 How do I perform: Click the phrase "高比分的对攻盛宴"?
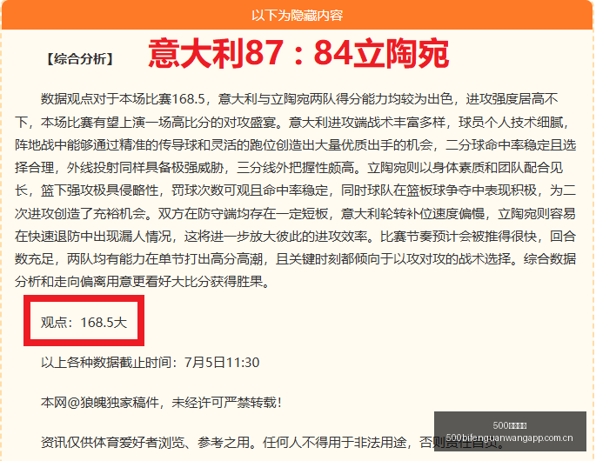[x=223, y=123]
